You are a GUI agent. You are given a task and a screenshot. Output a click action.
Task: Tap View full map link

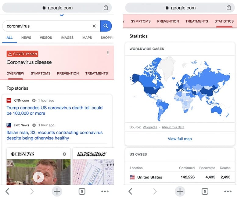point(180,139)
